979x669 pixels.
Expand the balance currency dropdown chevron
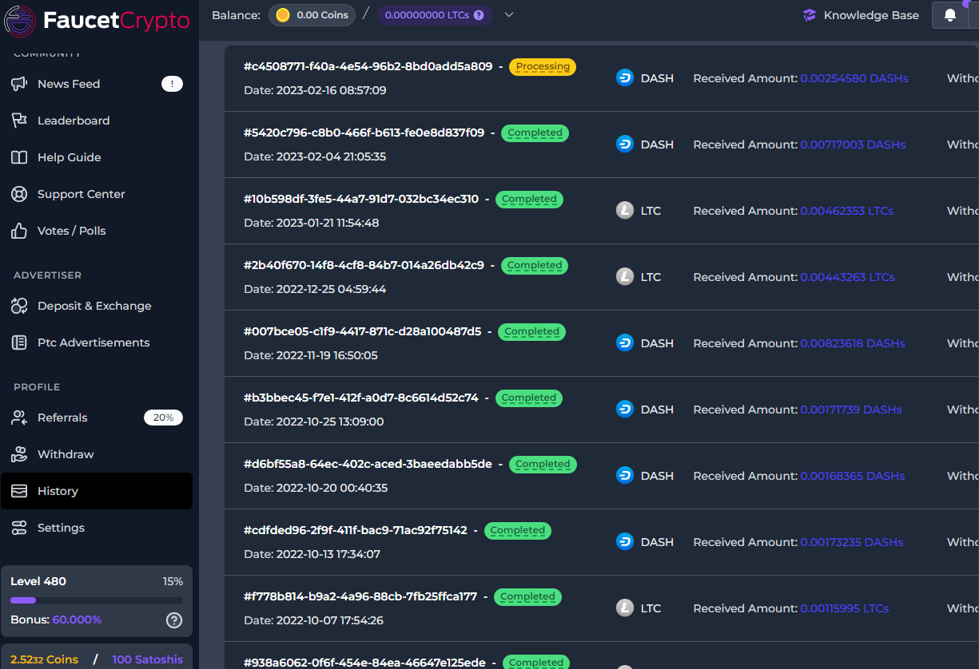[x=509, y=14]
